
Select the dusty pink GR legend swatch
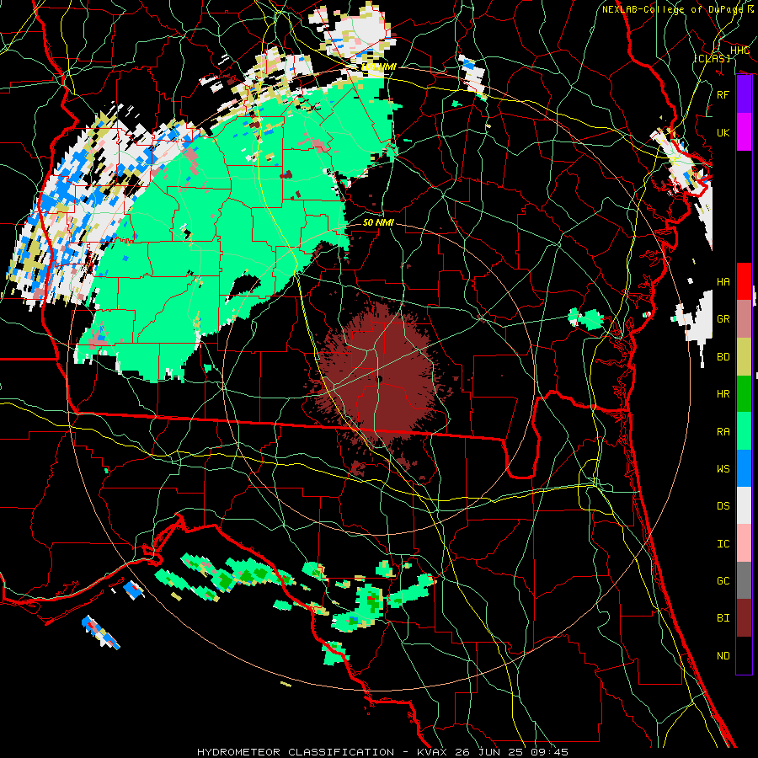[x=744, y=318]
